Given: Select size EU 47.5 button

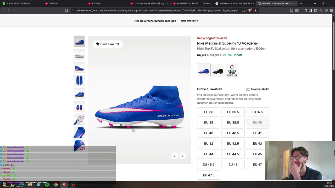Looking at the screenshot, I should click(209, 175).
